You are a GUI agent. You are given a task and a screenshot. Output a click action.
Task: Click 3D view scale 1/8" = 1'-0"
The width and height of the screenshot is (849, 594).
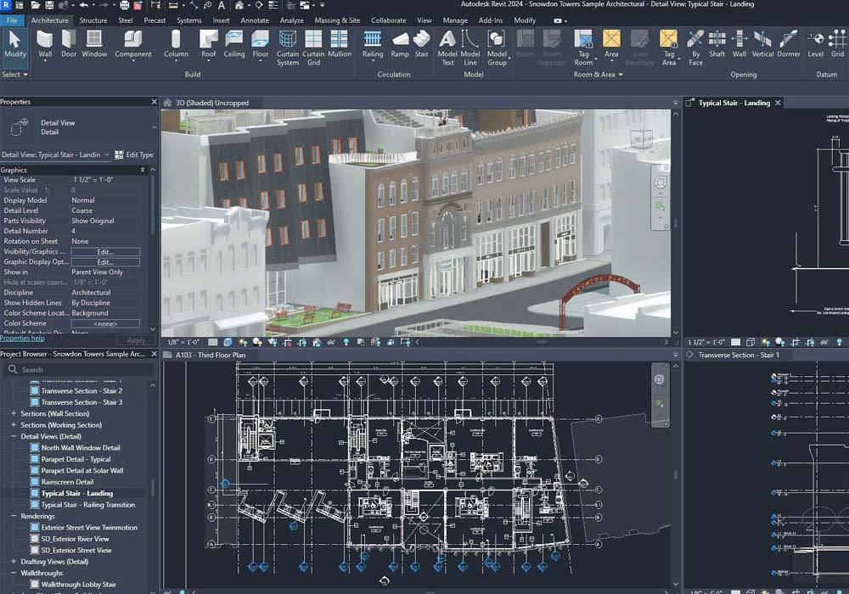(183, 342)
